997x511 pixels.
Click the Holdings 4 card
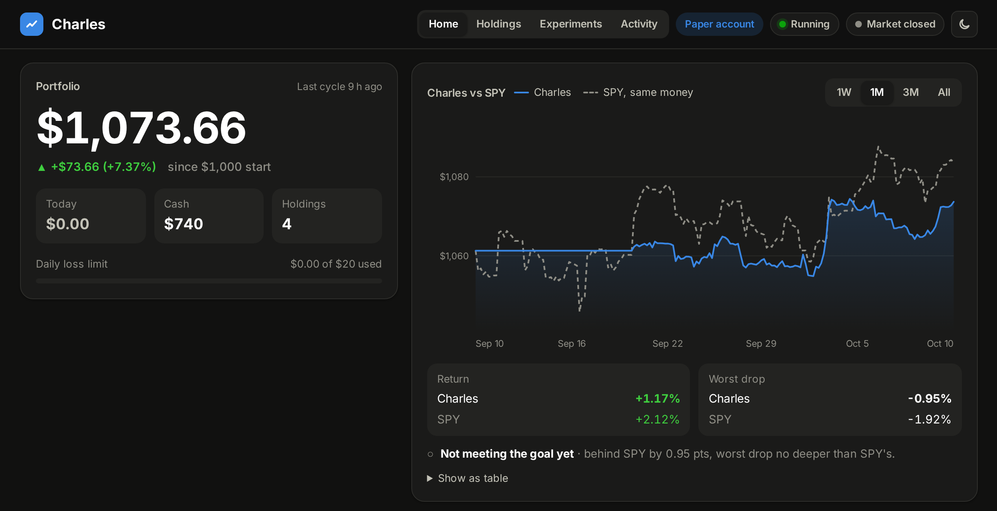point(327,215)
